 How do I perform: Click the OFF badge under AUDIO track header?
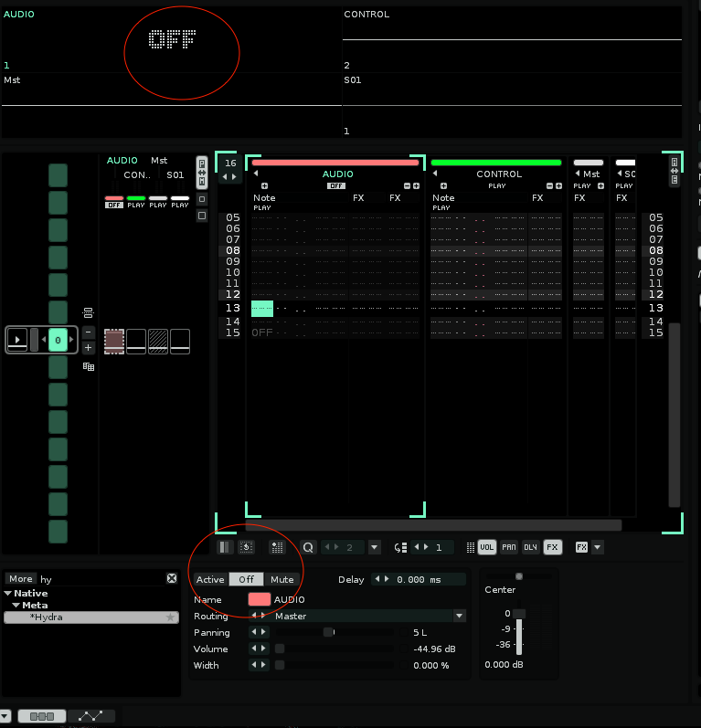coord(335,185)
